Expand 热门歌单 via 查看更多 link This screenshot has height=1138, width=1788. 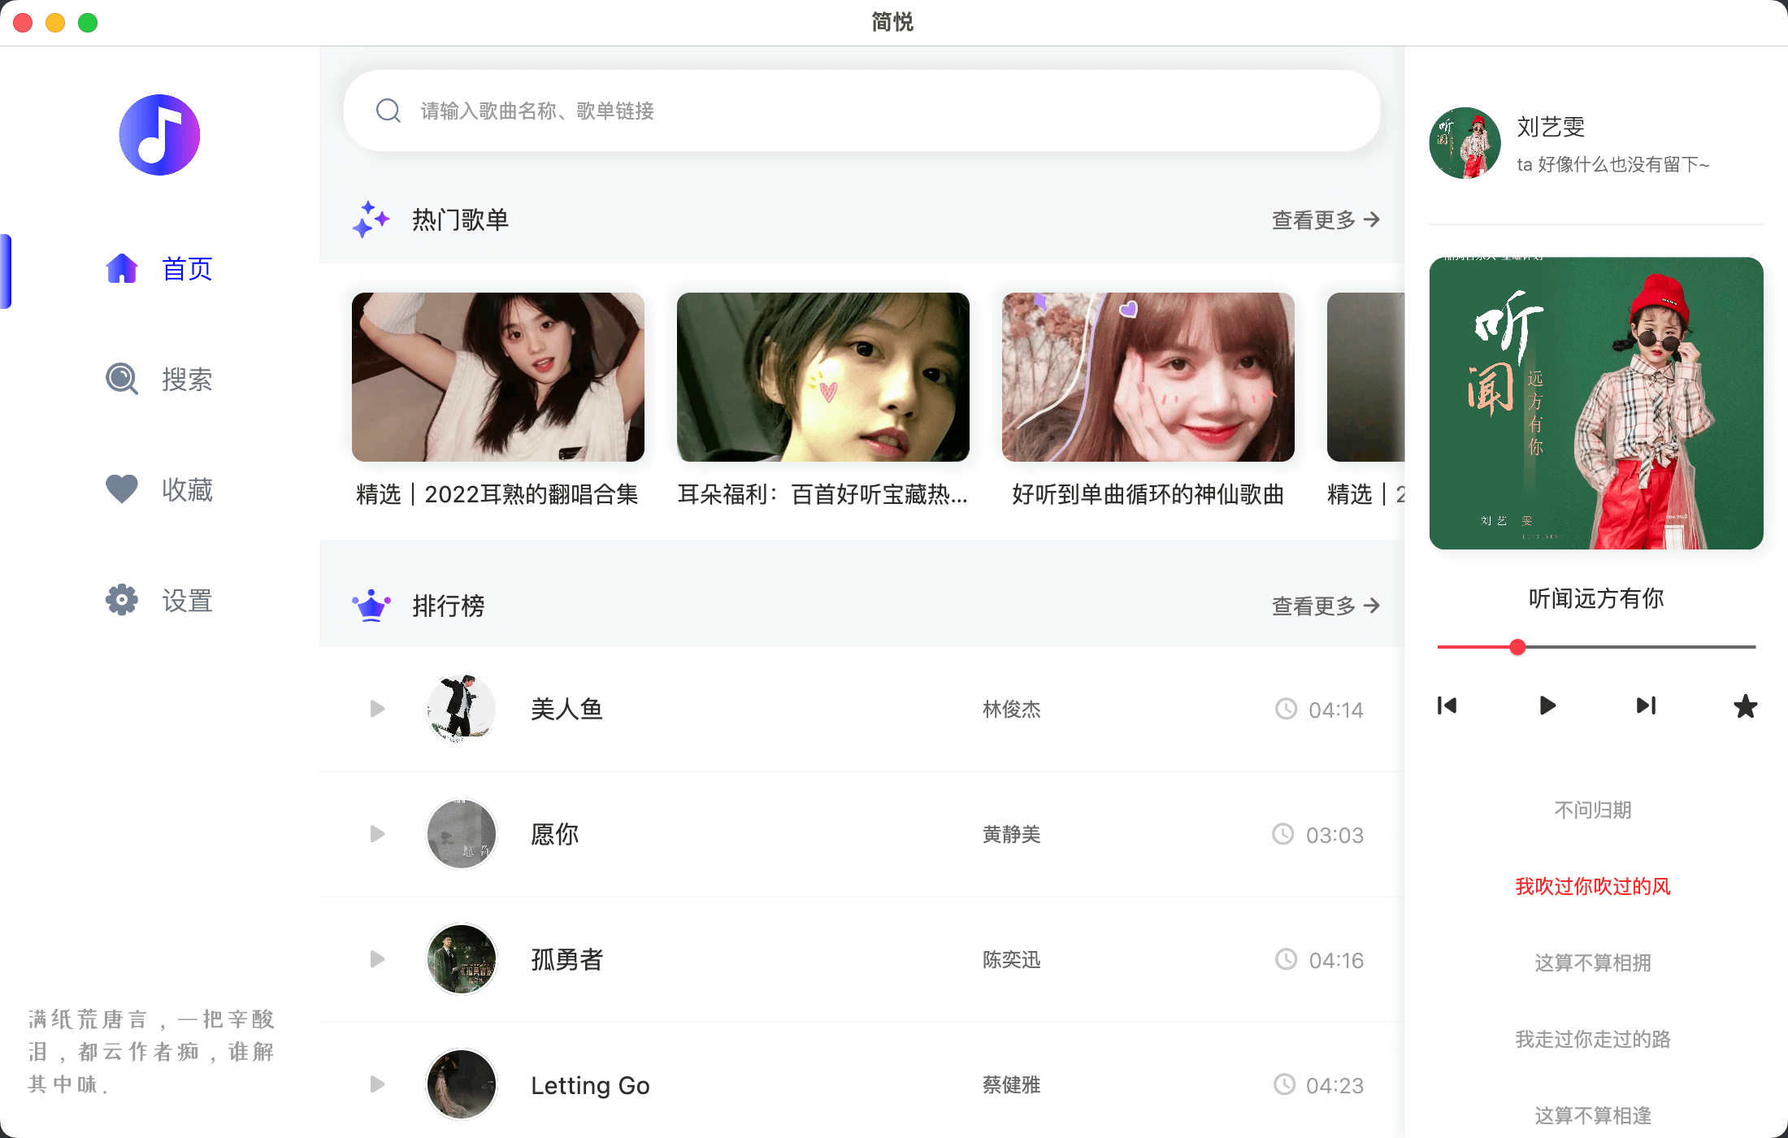(x=1326, y=220)
